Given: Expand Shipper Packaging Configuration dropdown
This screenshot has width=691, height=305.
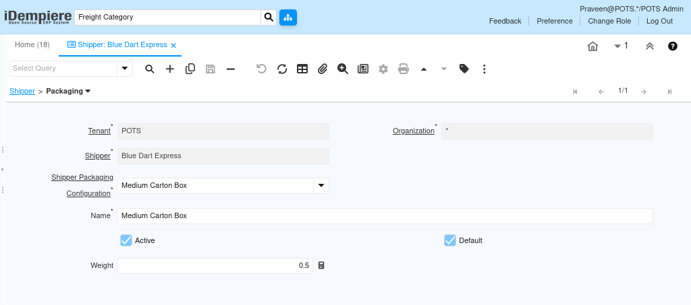Looking at the screenshot, I should click(321, 185).
